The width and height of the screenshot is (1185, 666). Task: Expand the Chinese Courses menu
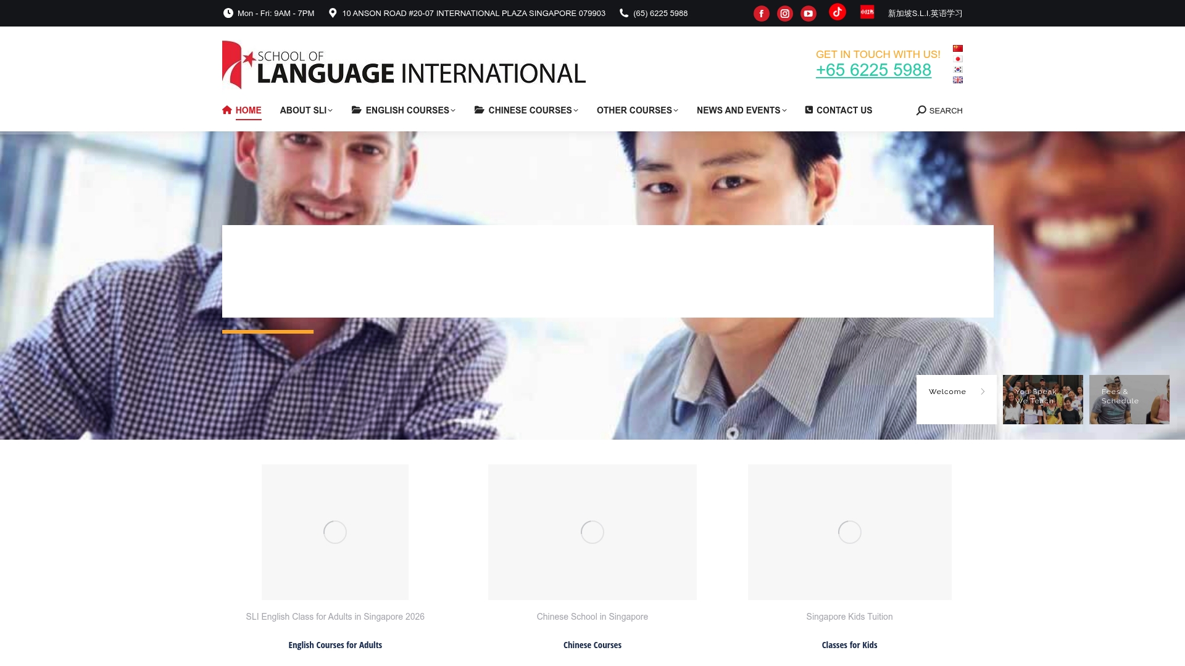(526, 110)
